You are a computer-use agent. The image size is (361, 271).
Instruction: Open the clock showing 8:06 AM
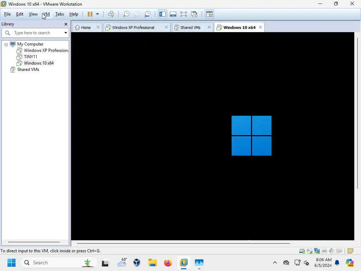(323, 263)
